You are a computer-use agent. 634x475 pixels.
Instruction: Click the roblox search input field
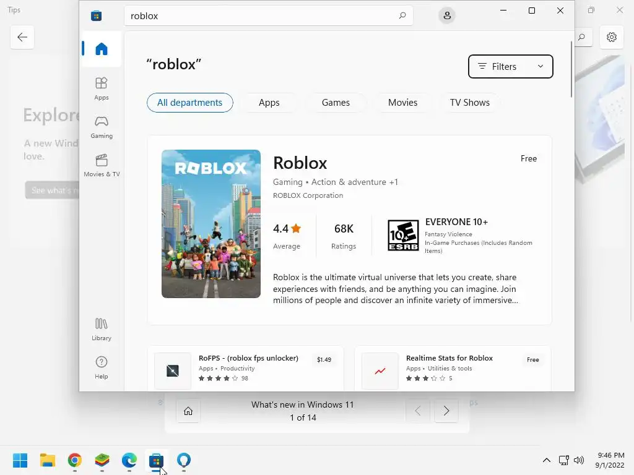coord(269,15)
